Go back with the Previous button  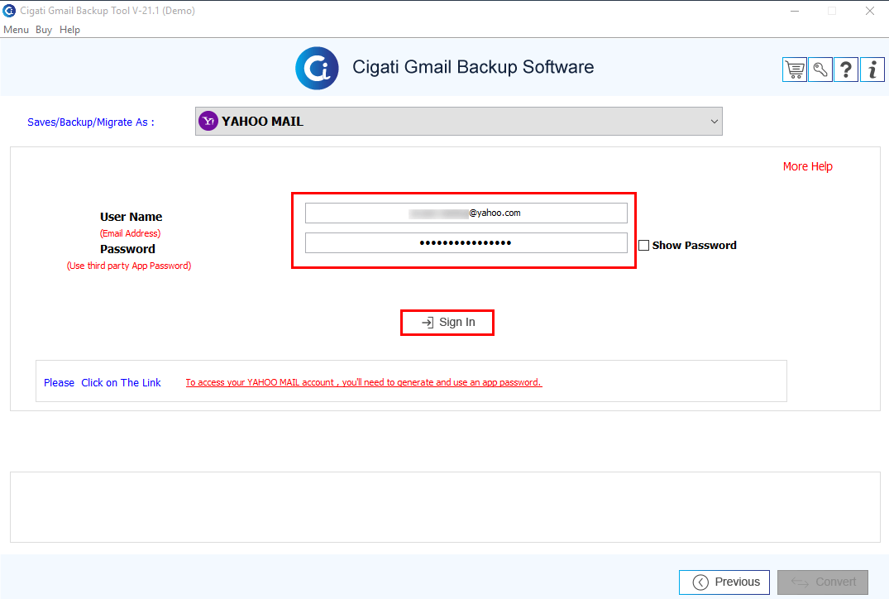point(724,582)
